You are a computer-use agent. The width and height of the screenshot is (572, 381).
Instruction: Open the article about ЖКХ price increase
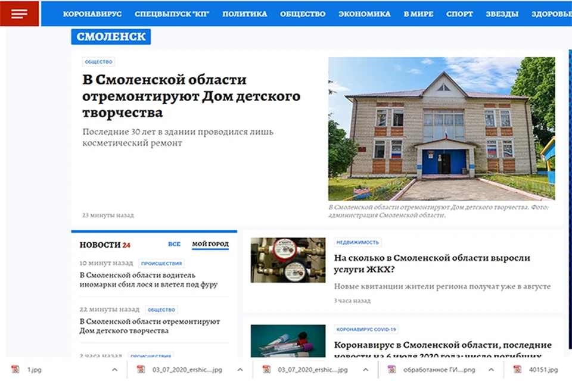(x=431, y=264)
